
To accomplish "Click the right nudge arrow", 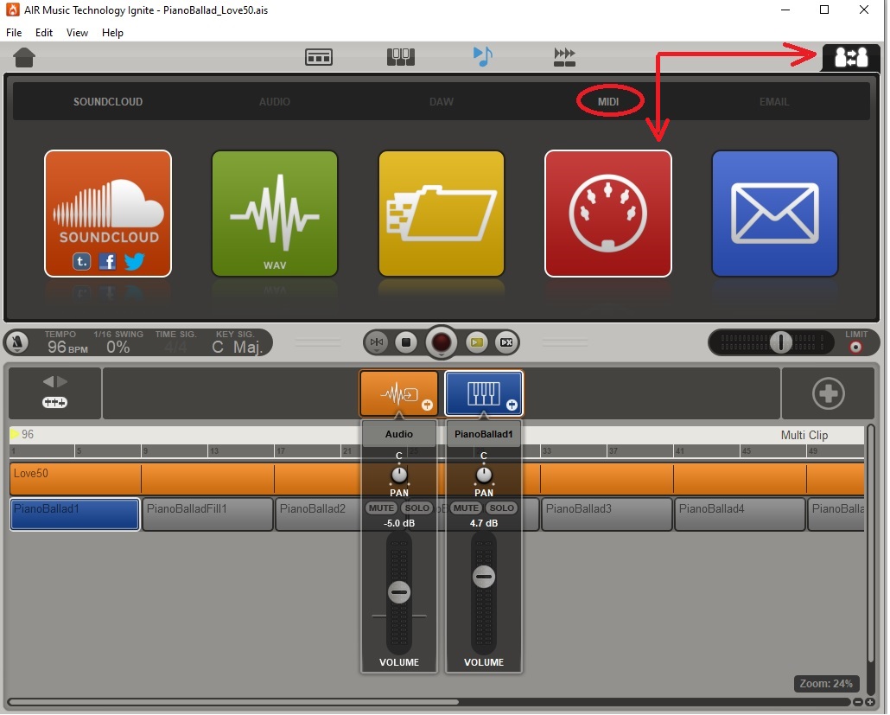I will coord(62,381).
